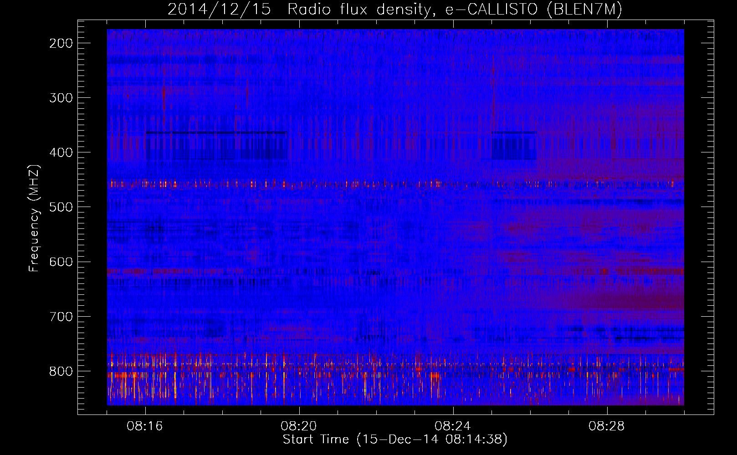Click the 700 frequency tick label
The image size is (737, 455).
(61, 317)
